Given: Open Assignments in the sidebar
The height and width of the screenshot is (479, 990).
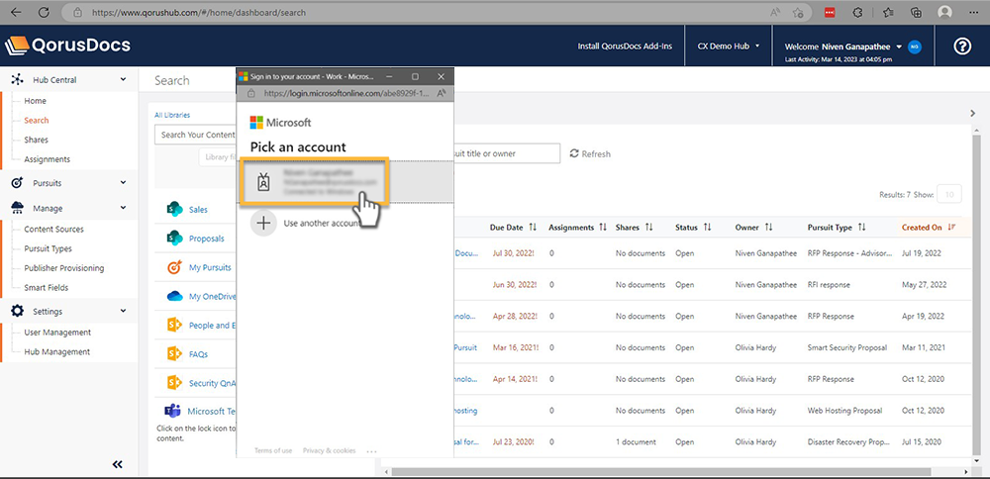Looking at the screenshot, I should [47, 159].
